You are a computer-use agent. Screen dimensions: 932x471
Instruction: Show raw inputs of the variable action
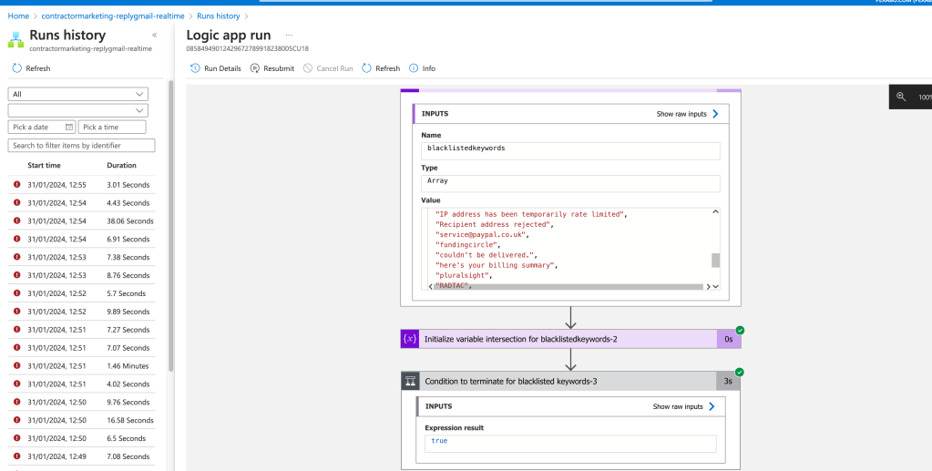(688, 114)
